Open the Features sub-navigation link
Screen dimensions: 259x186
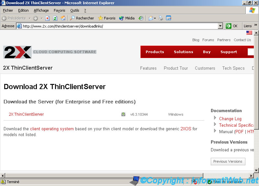click(x=148, y=68)
